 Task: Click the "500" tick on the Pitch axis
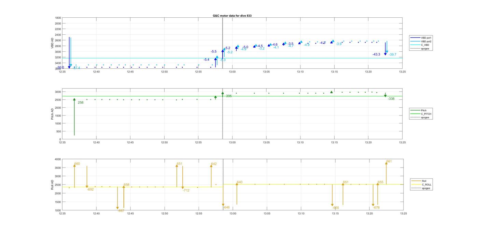pyautogui.click(x=59, y=131)
